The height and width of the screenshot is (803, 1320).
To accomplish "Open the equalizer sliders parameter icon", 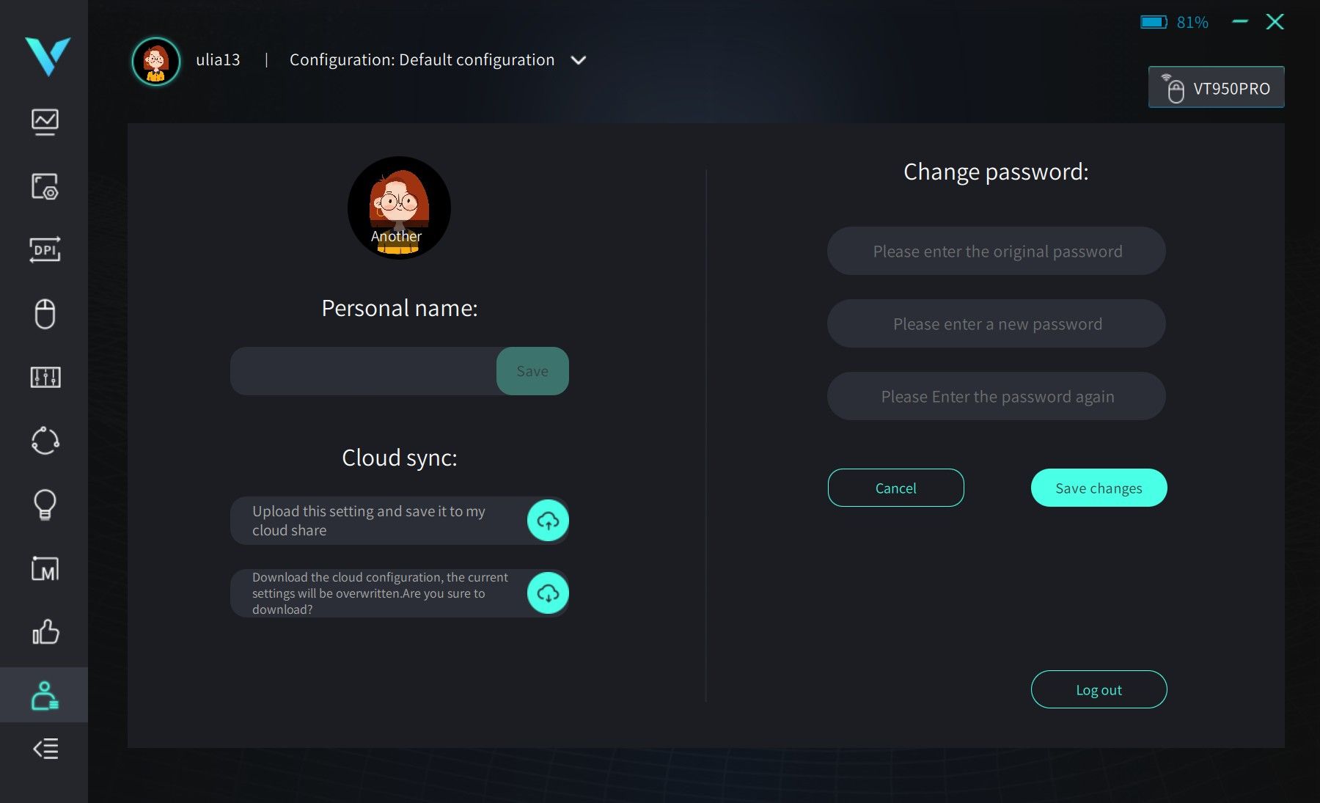I will [45, 378].
